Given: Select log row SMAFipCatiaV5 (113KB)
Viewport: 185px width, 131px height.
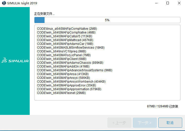Looking at the screenshot, I should (64, 36).
